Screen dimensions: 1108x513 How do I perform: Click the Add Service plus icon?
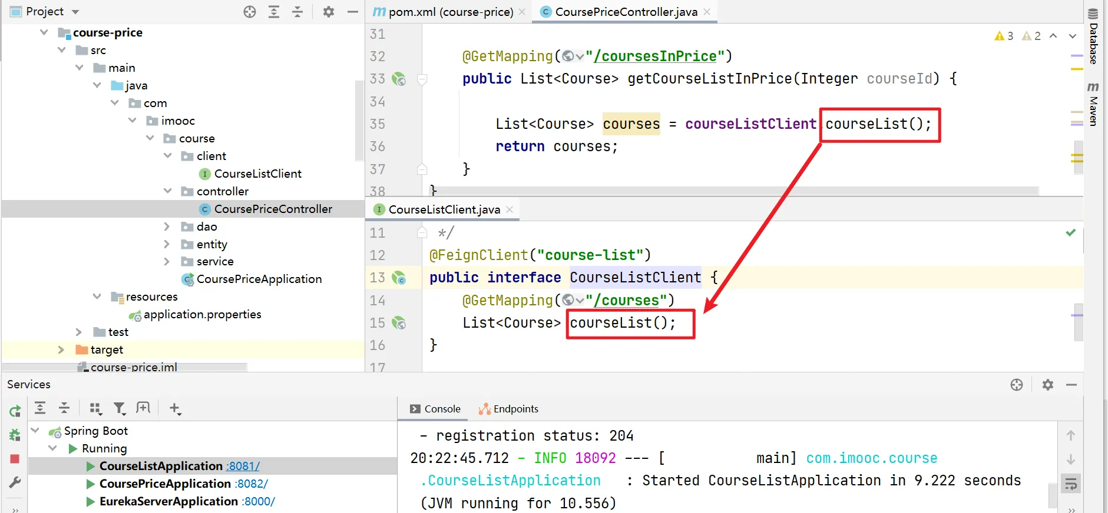tap(174, 408)
